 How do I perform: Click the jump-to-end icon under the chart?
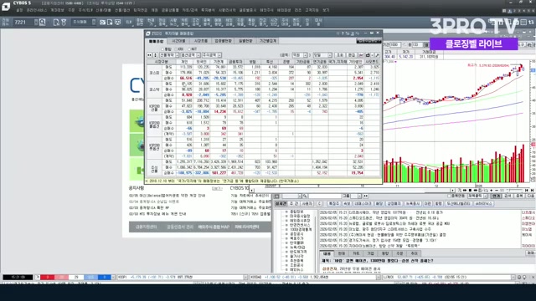click(x=533, y=190)
